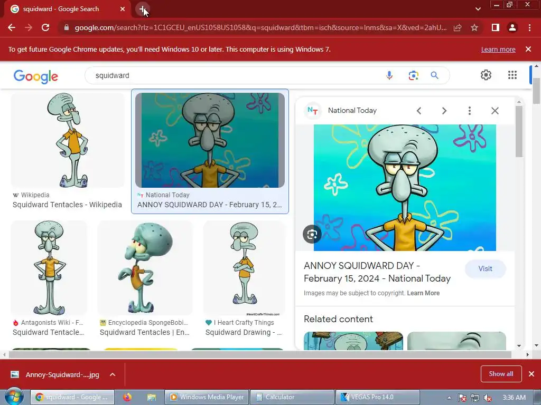
Task: Show hidden system tray icons
Action: (x=449, y=398)
